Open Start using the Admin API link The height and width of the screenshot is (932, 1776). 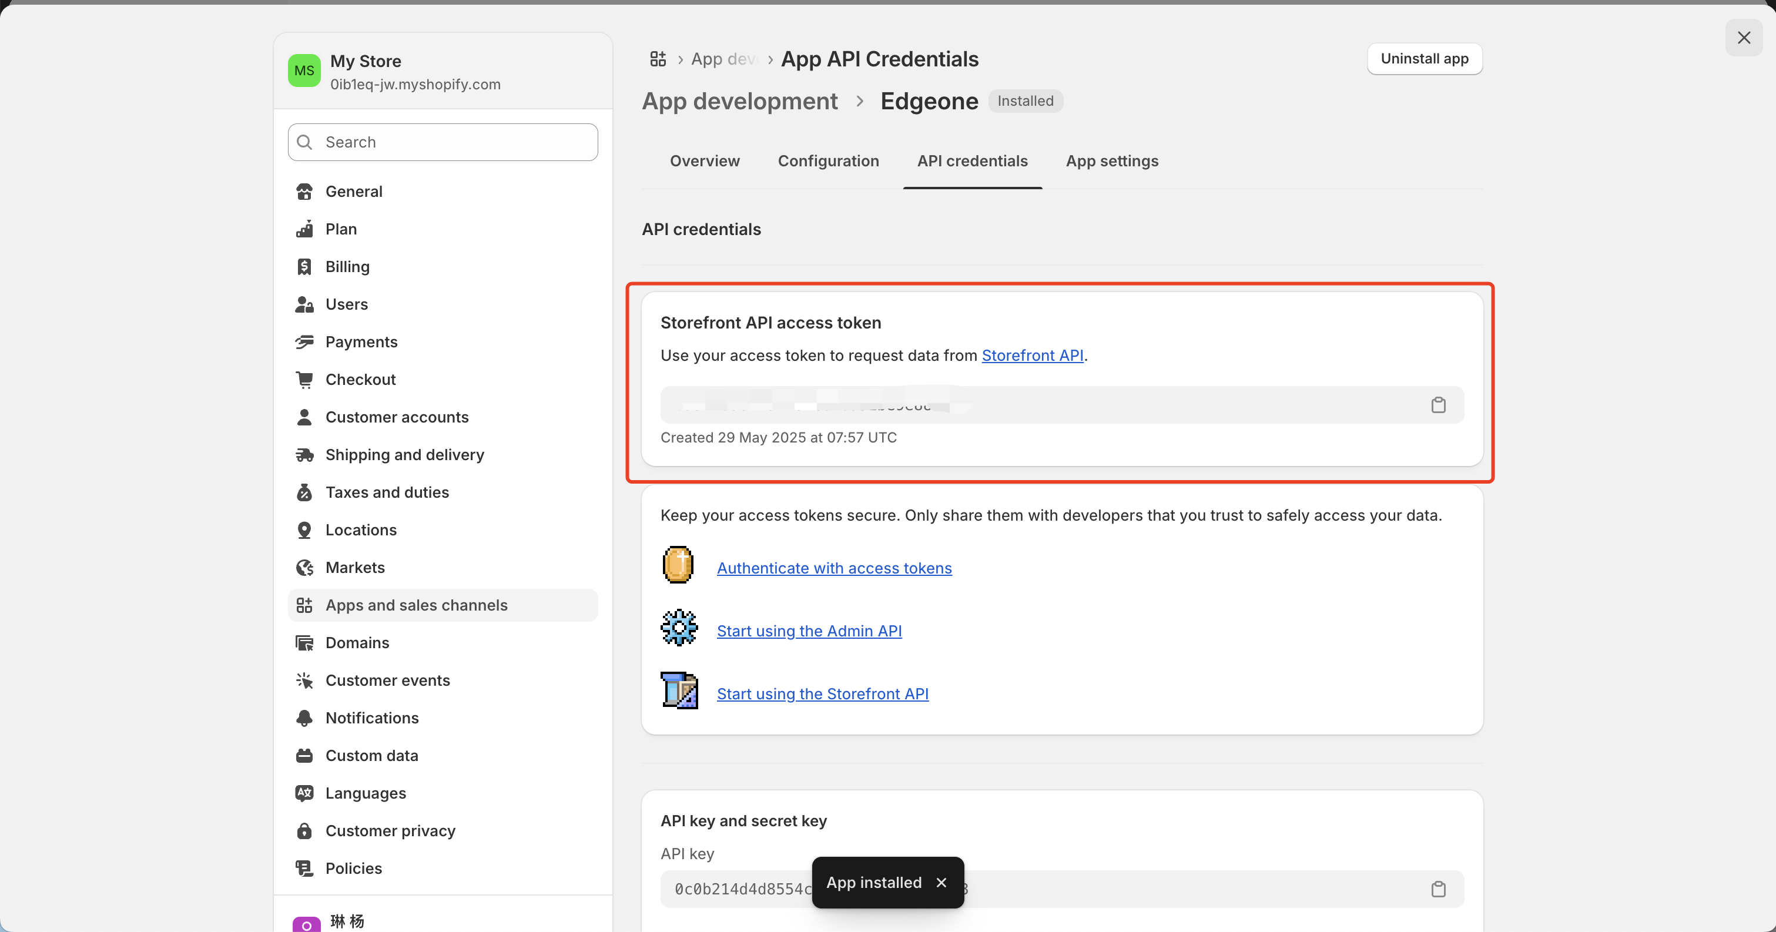[809, 631]
